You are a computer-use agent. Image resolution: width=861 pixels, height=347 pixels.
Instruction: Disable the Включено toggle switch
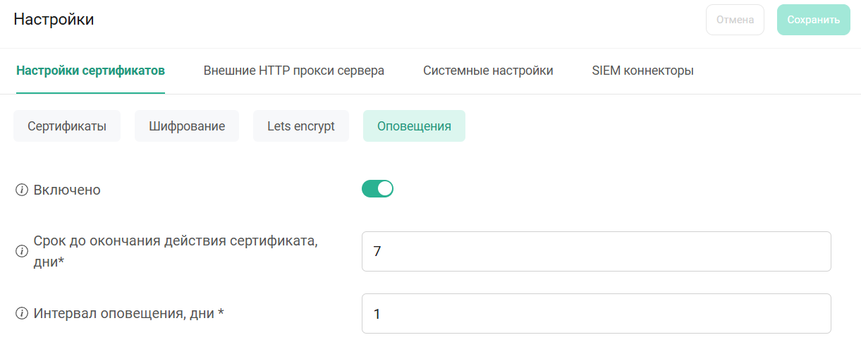click(377, 189)
